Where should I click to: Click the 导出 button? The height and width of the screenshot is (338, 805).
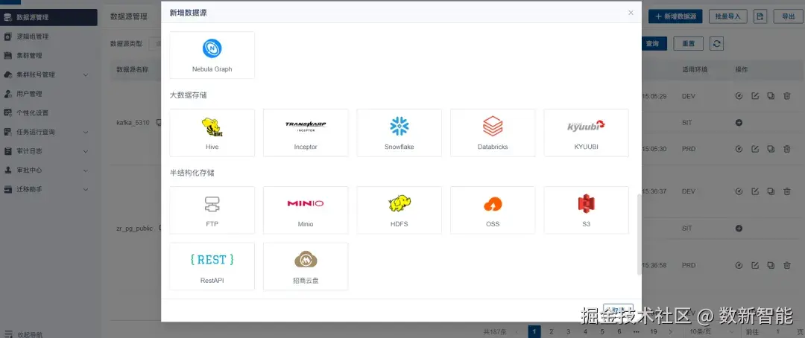coord(788,16)
